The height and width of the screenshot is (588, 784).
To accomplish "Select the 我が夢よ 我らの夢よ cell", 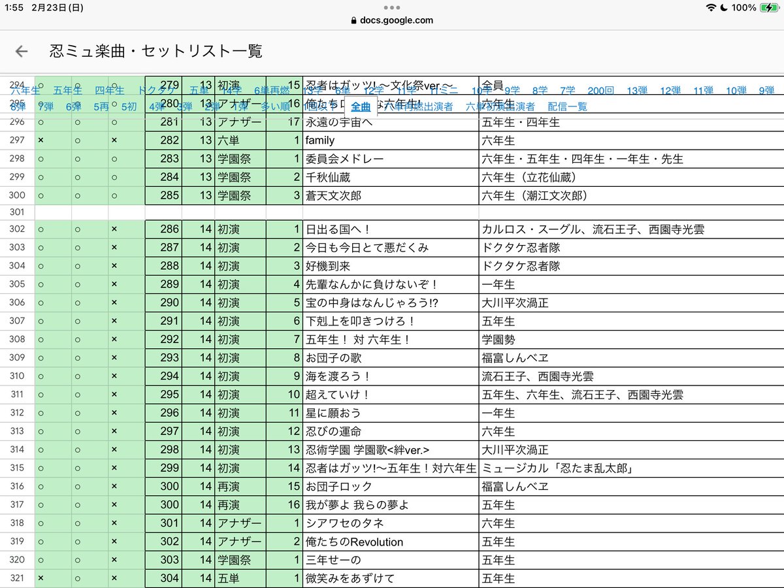I will coord(391,505).
